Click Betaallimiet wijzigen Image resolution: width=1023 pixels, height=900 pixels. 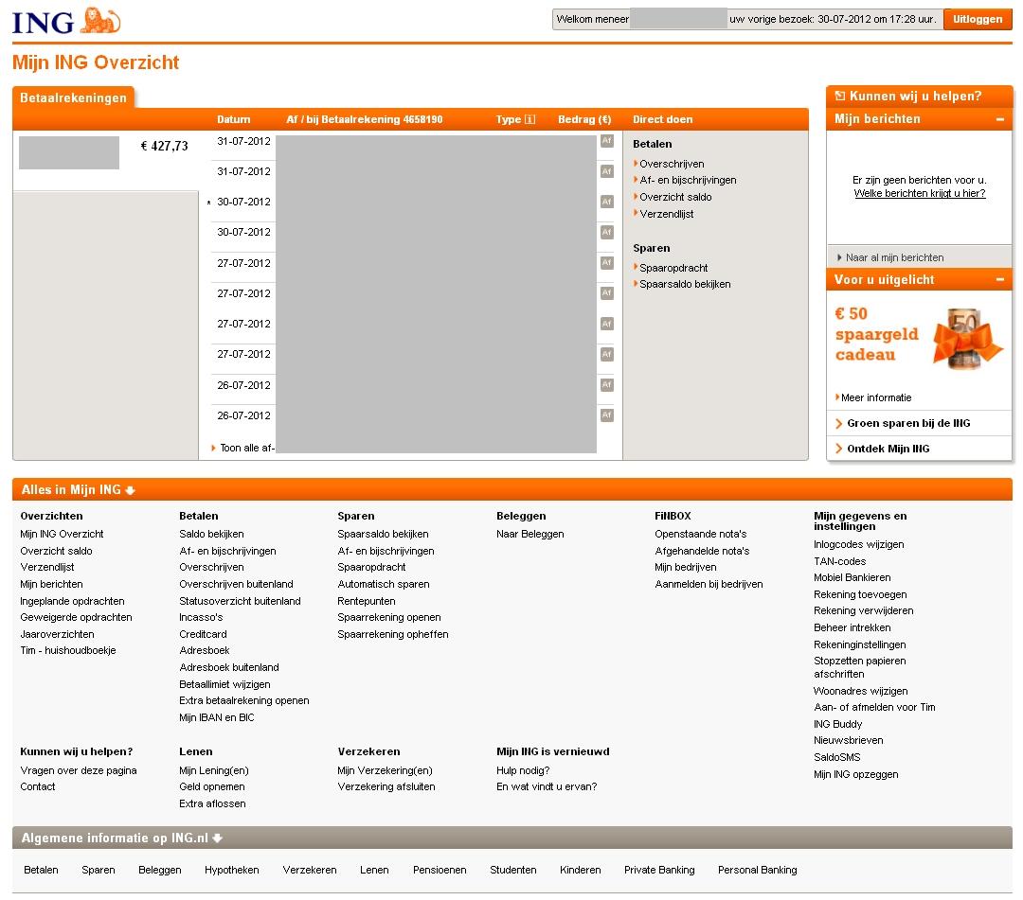pyautogui.click(x=224, y=684)
